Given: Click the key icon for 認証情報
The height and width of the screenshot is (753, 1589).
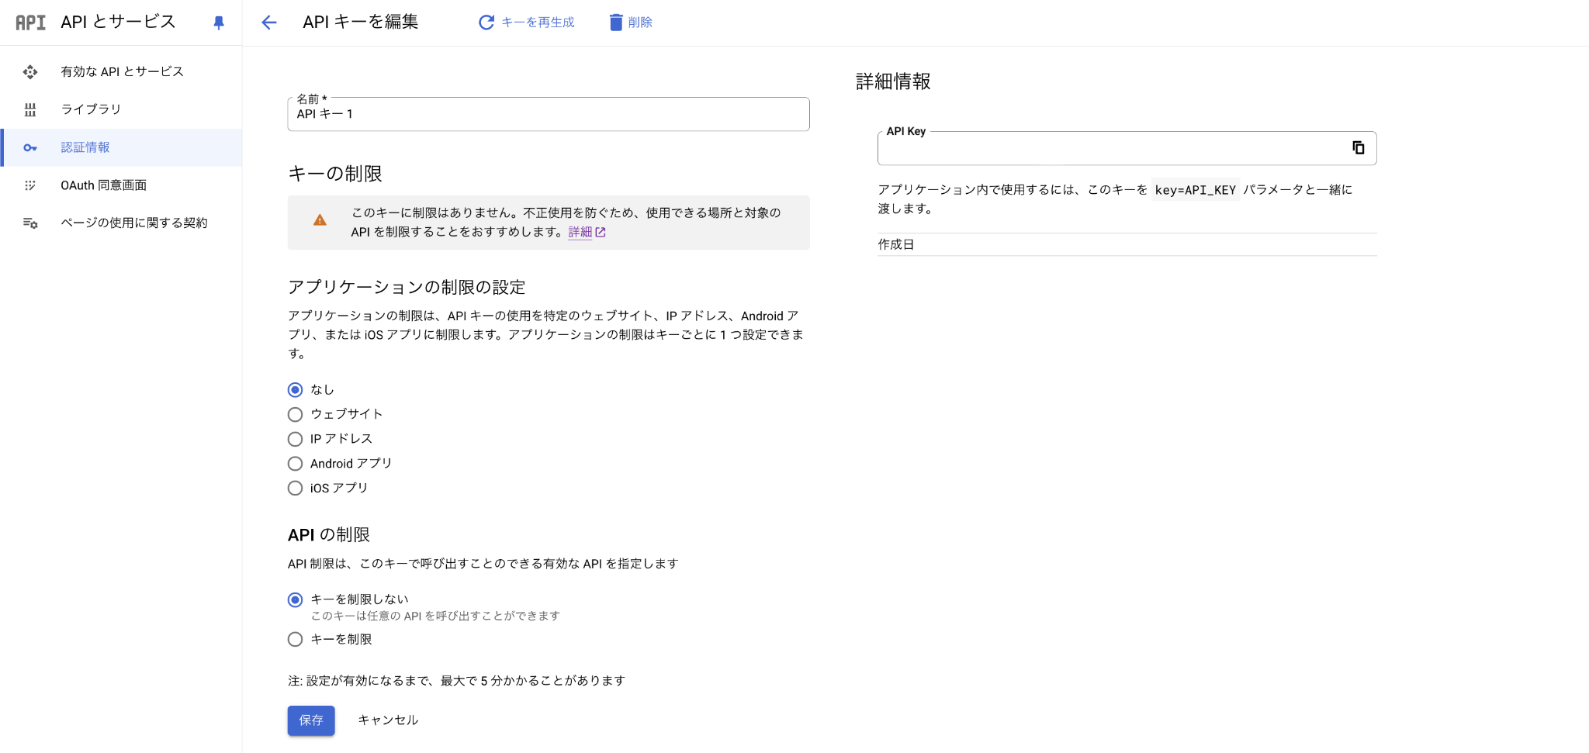Looking at the screenshot, I should click(x=30, y=147).
